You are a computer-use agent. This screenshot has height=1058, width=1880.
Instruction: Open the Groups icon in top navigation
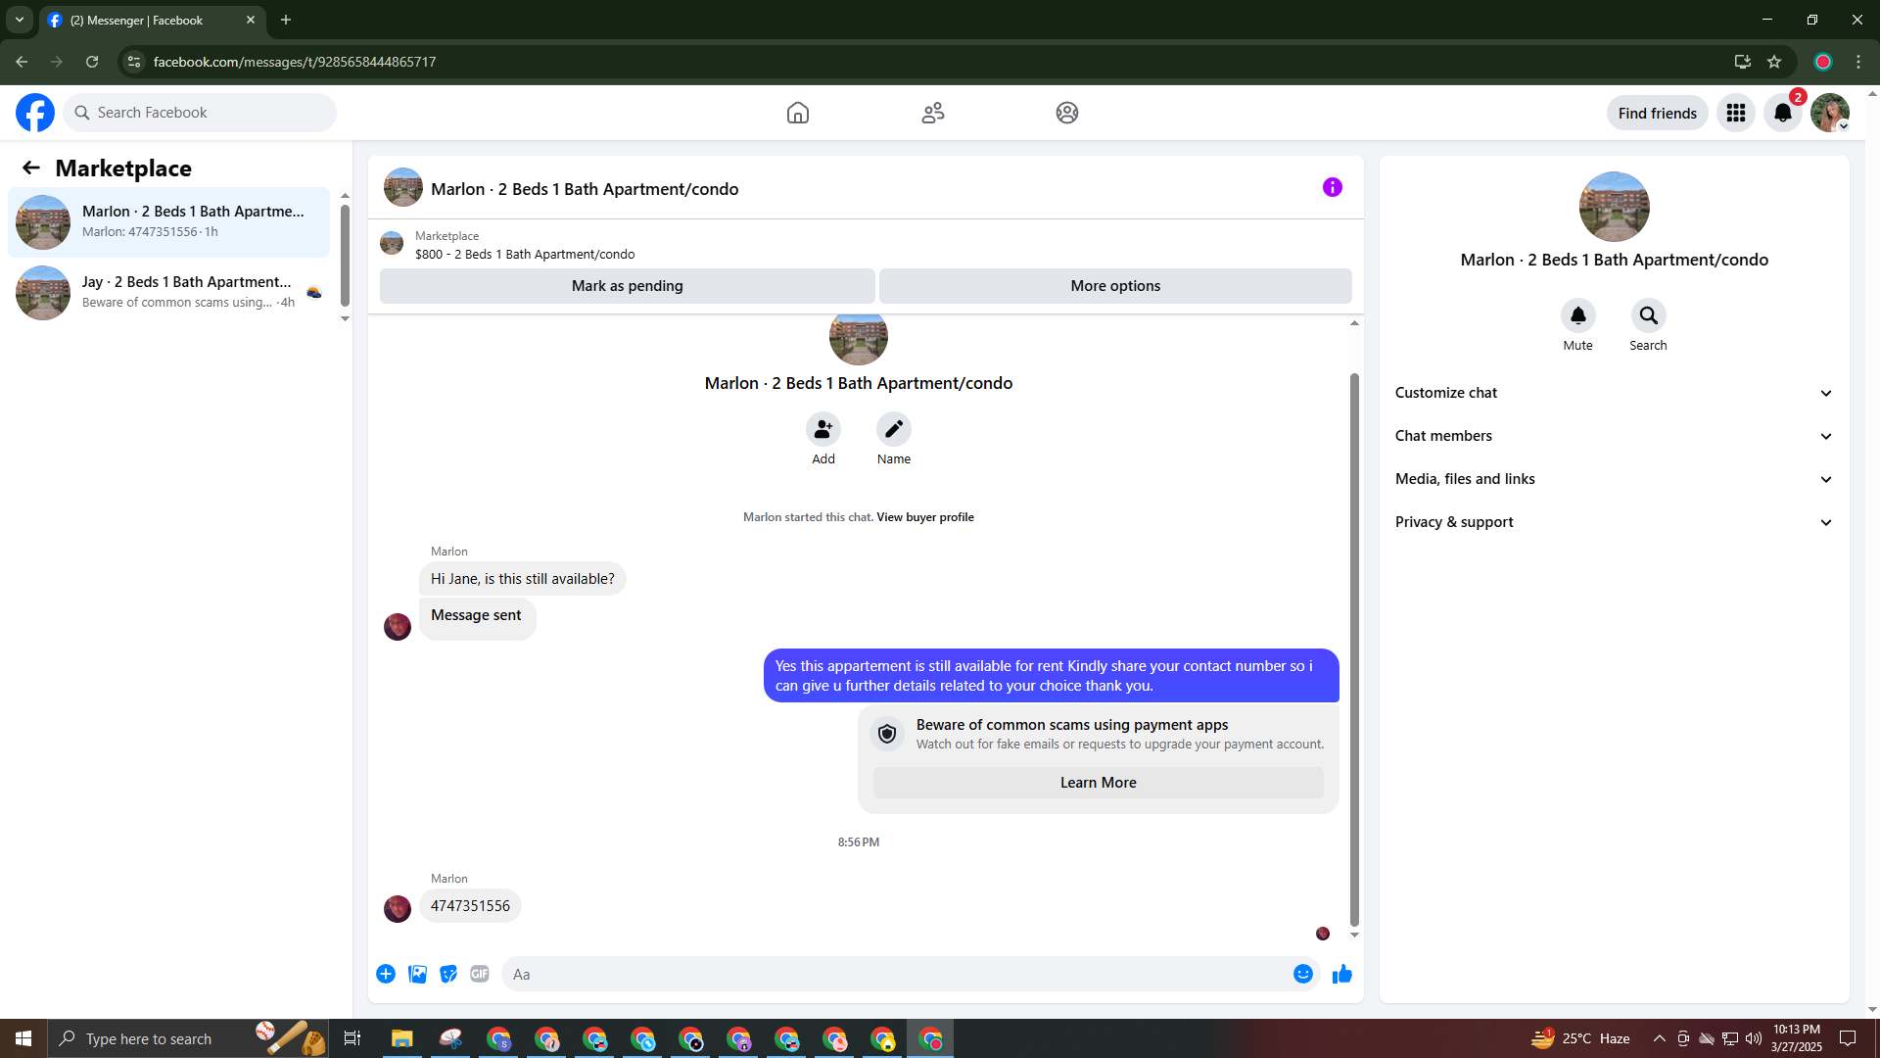[x=1067, y=113]
